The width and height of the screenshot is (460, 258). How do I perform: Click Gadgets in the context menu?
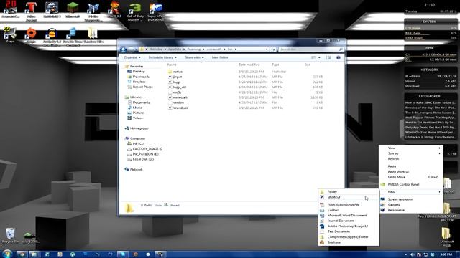[410, 205]
